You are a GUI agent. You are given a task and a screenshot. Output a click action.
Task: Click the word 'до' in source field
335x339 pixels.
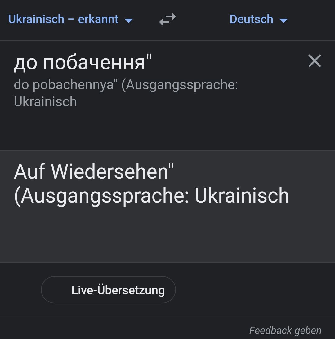click(x=25, y=63)
